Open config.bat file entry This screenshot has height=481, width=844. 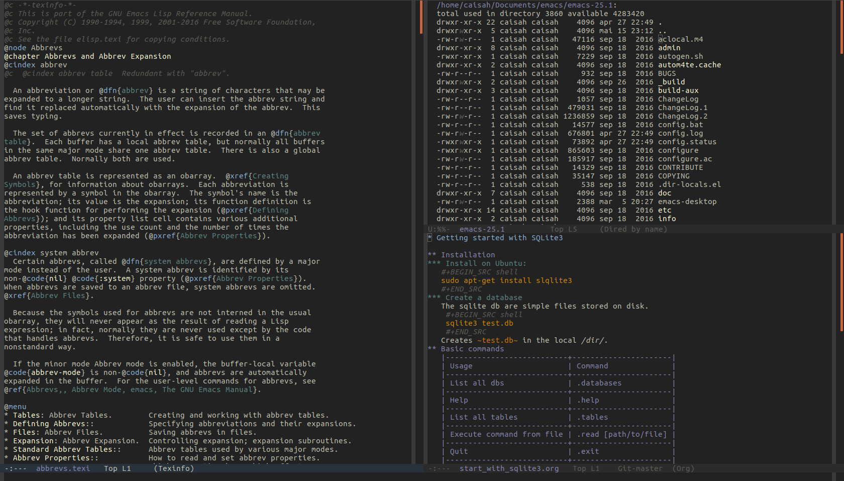[x=680, y=125]
